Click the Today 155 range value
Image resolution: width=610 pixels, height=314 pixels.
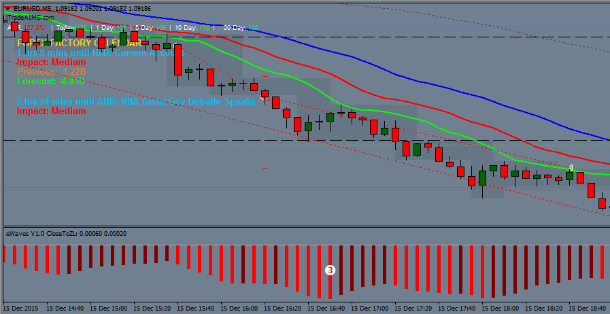pos(71,28)
